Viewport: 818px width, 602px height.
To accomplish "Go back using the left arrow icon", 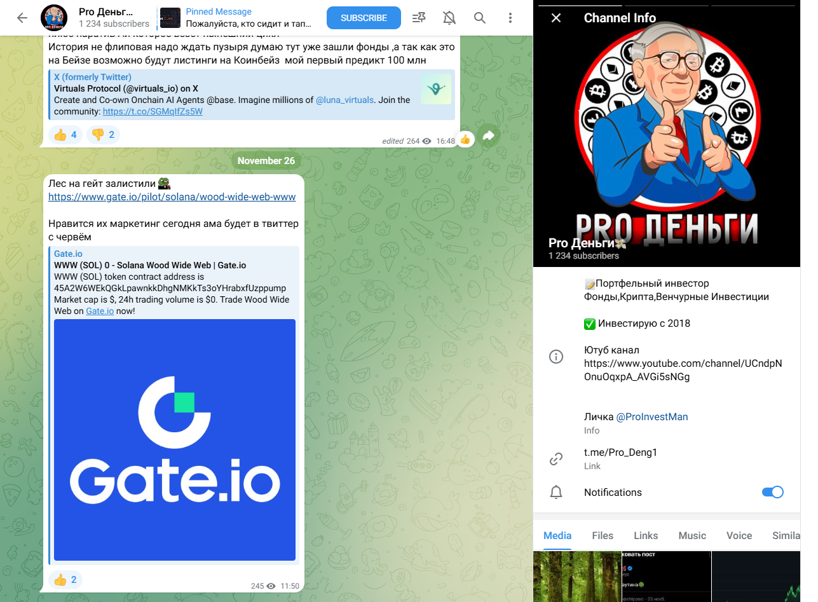I will pyautogui.click(x=22, y=18).
